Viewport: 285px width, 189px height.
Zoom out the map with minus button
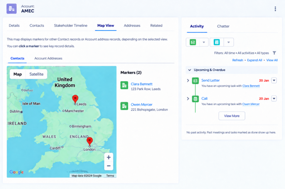pos(109,166)
